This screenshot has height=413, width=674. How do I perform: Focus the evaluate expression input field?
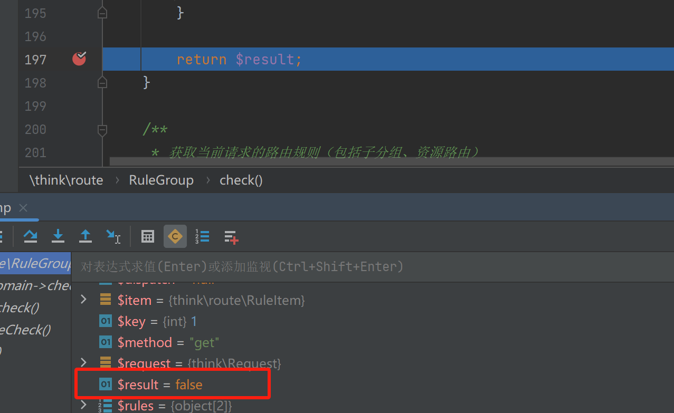[369, 266]
